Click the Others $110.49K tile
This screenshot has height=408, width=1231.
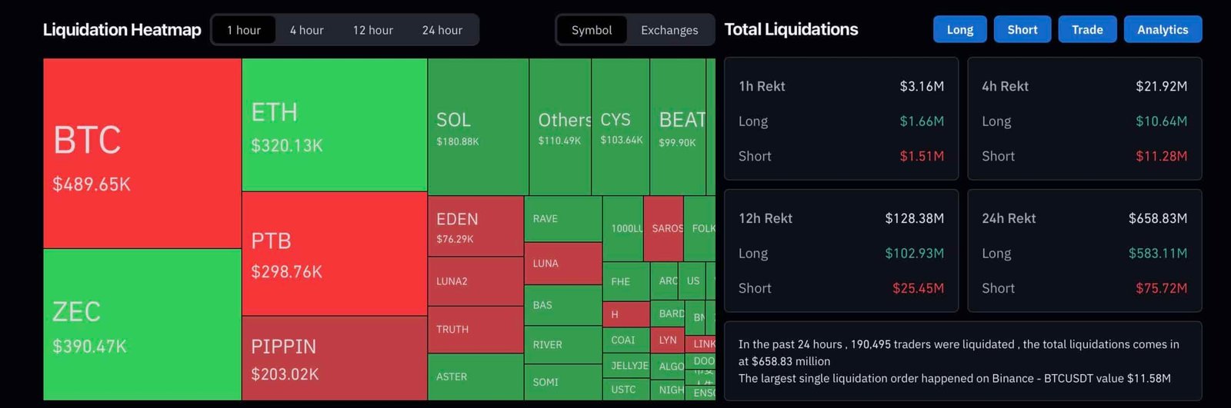click(x=559, y=127)
